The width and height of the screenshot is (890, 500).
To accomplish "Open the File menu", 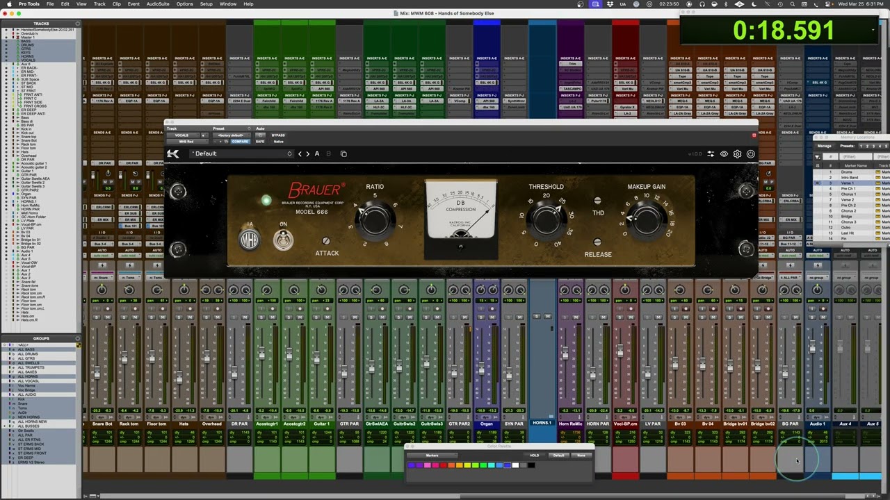I will click(50, 4).
